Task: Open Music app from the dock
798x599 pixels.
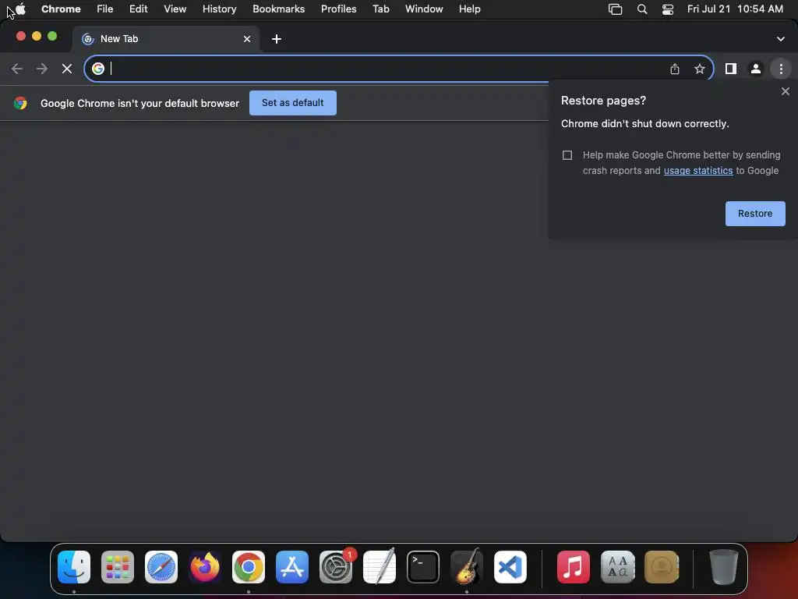Action: click(x=574, y=567)
